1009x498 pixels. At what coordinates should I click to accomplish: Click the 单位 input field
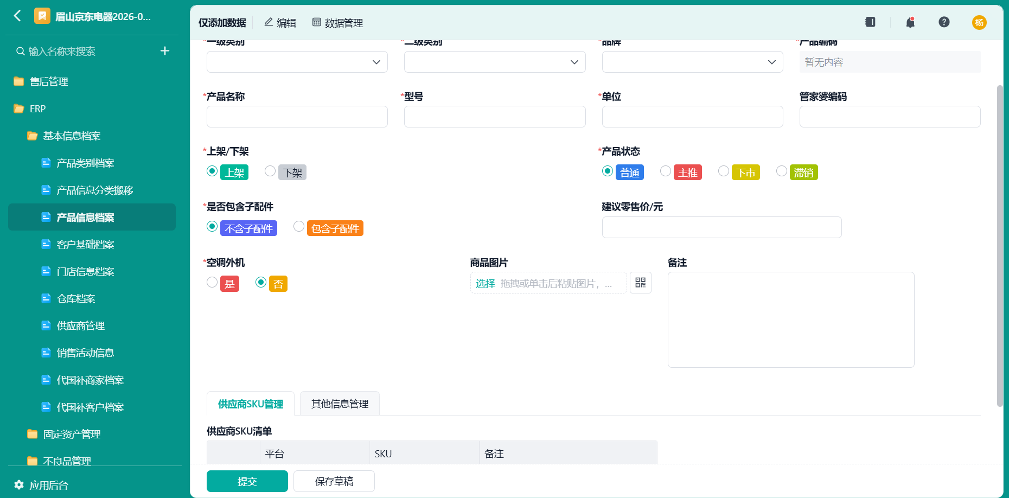pos(693,117)
